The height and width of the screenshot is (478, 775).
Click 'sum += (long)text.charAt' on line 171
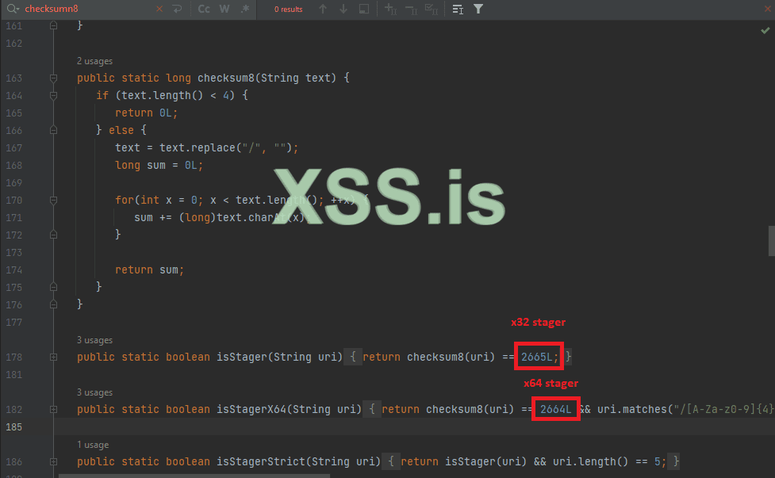pos(209,218)
